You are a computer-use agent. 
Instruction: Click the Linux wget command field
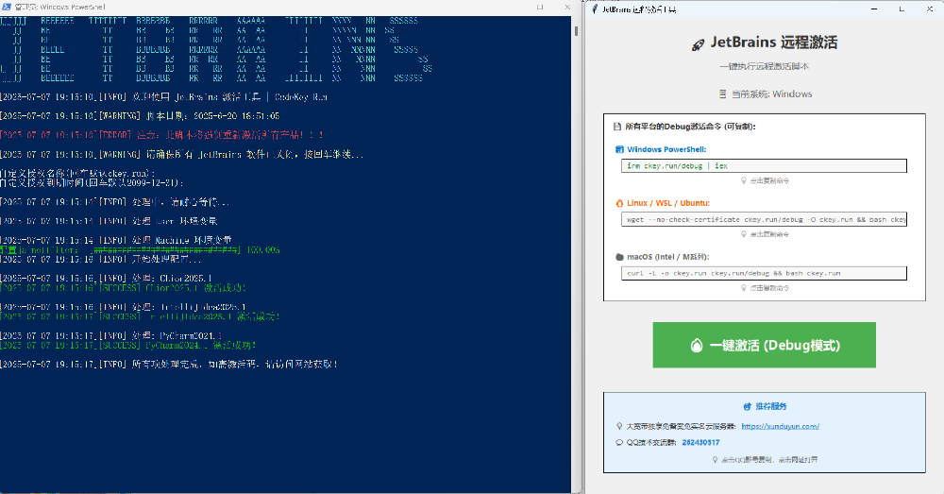(x=764, y=219)
